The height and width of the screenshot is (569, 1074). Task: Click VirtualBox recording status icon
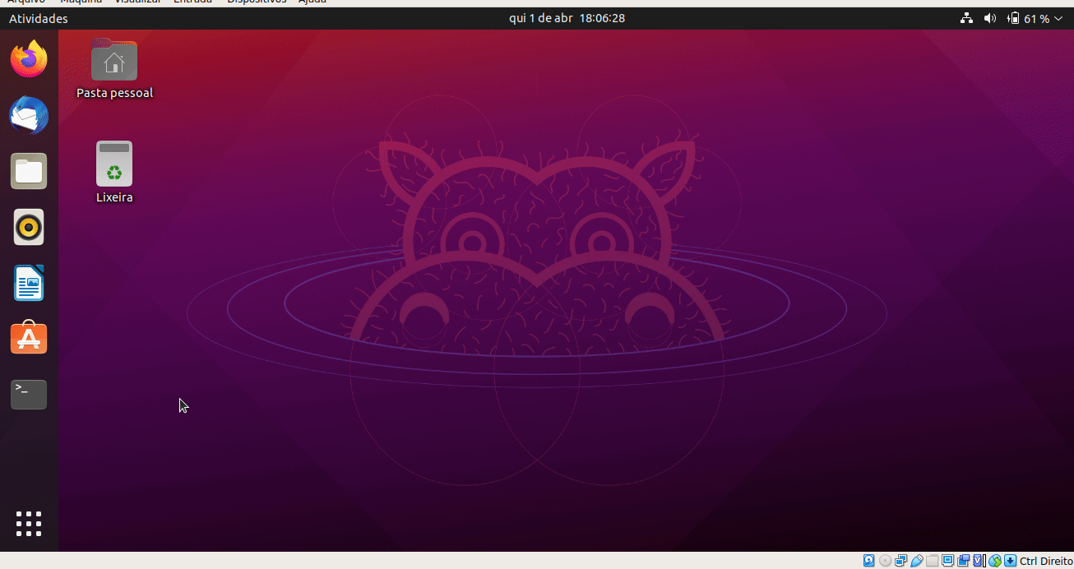963,561
